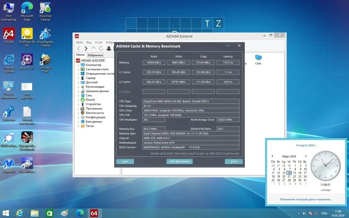Click the refresh icon in AIDA64 toolbar
The width and height of the screenshot is (349, 218).
point(101,48)
